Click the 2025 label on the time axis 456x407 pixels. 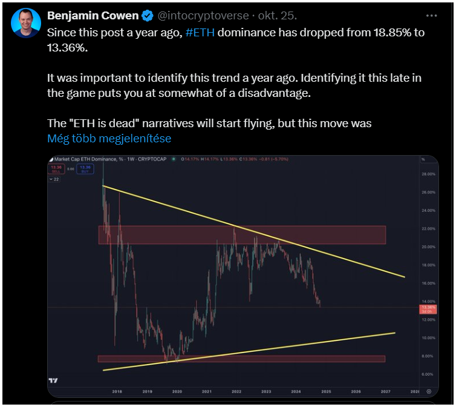(326, 391)
